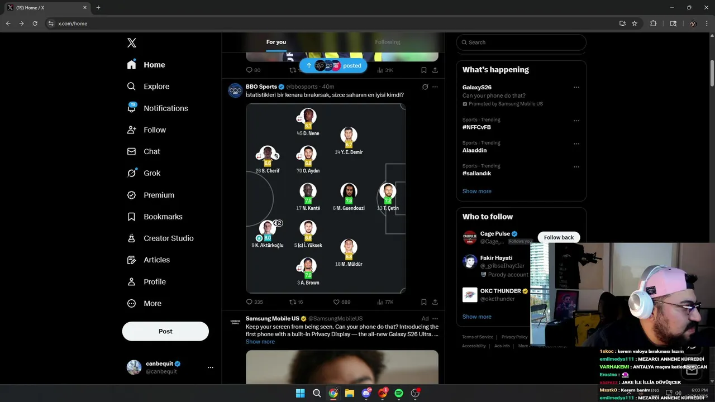View analytics of BBO Sports post 77K
Screen dimensions: 715x402
click(385, 302)
